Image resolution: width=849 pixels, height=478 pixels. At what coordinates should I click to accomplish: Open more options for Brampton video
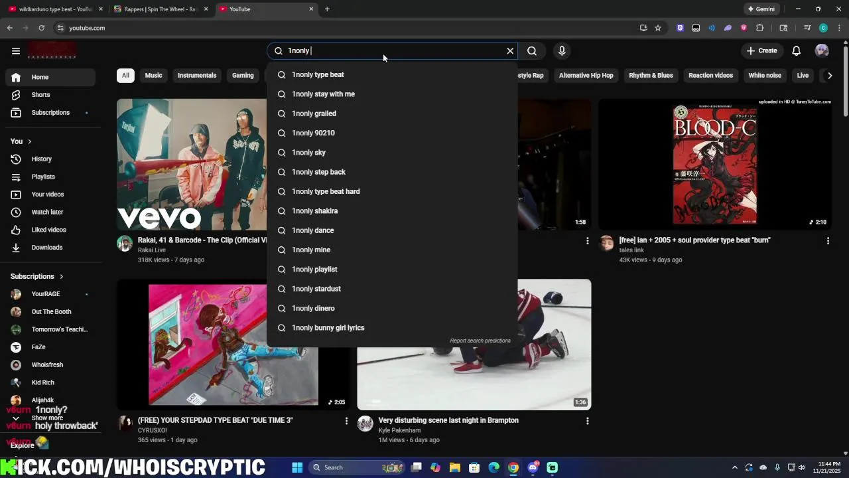[587, 421]
